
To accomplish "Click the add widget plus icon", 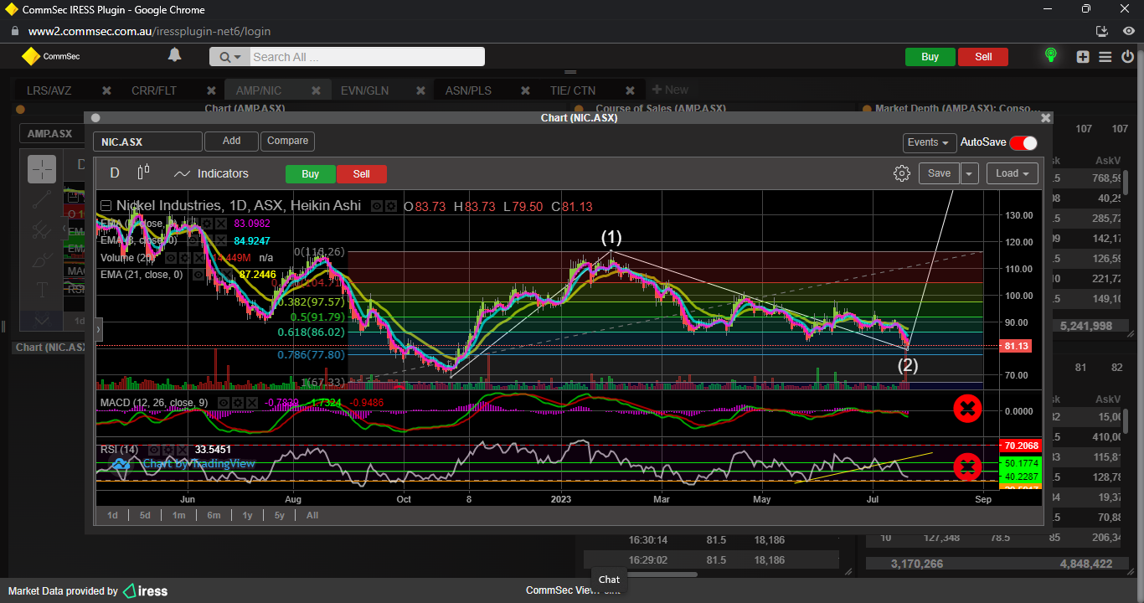I will point(1083,57).
